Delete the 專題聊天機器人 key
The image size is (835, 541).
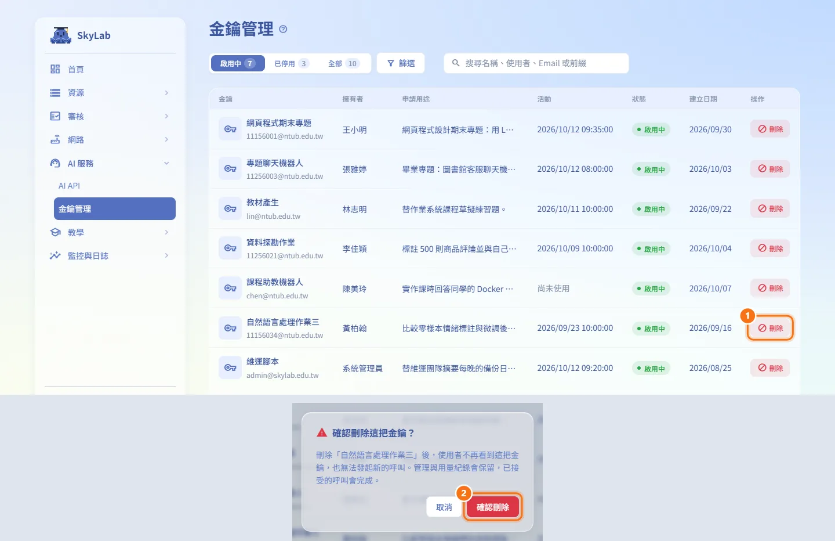[770, 169]
